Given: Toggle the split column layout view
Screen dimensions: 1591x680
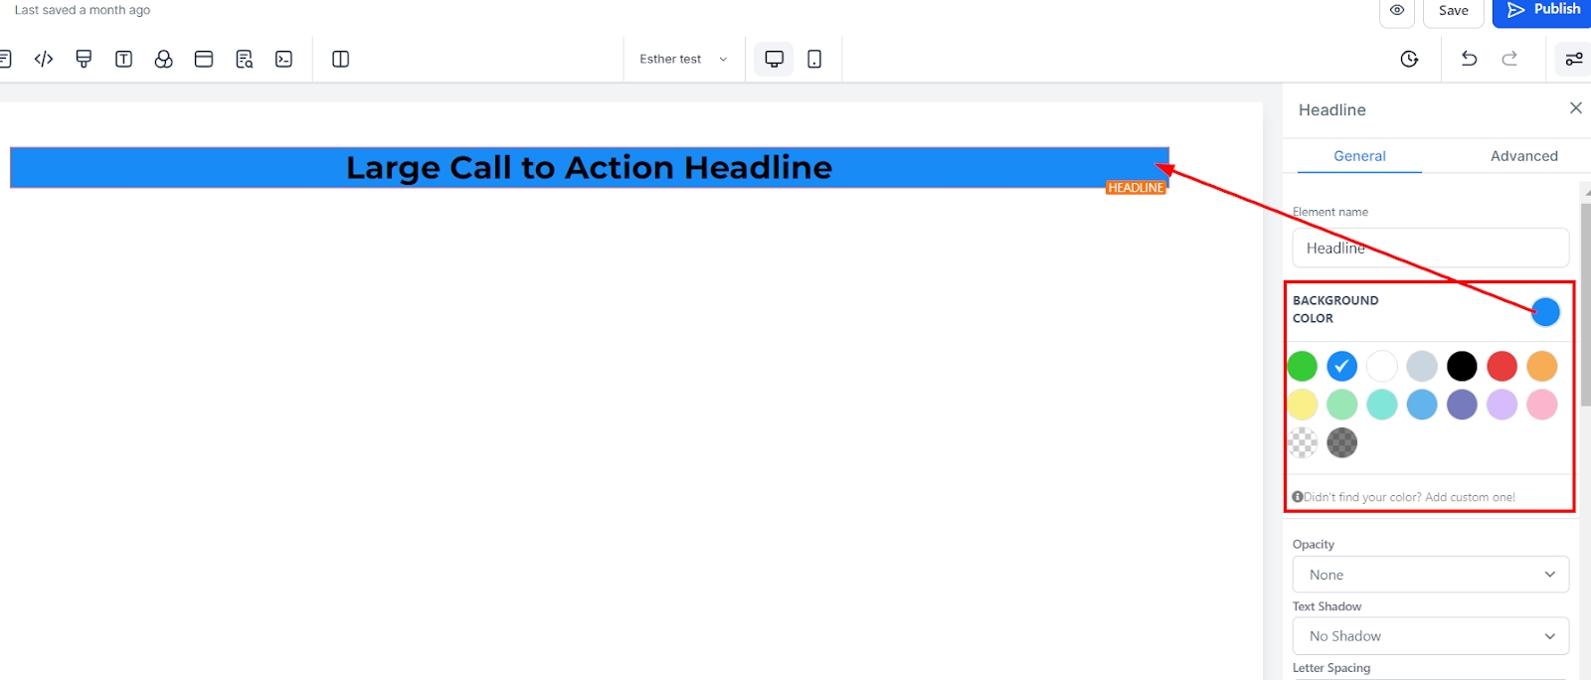Looking at the screenshot, I should click(340, 59).
